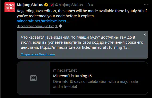Follow the Открыть на DeepL.com link
Screen dimensions: 152x98
tap(38, 54)
